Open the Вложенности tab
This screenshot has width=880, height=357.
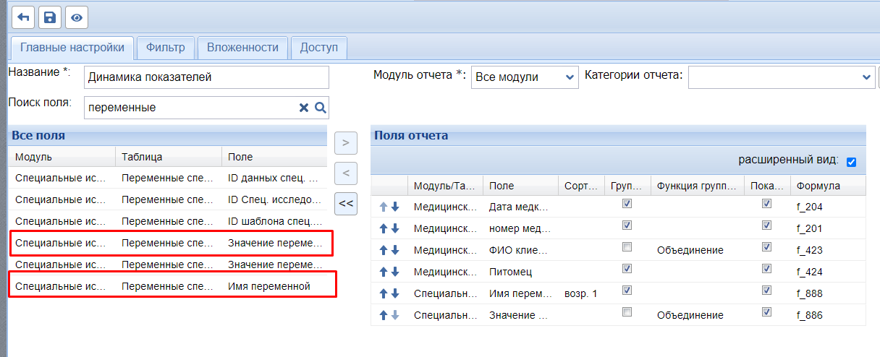click(242, 48)
